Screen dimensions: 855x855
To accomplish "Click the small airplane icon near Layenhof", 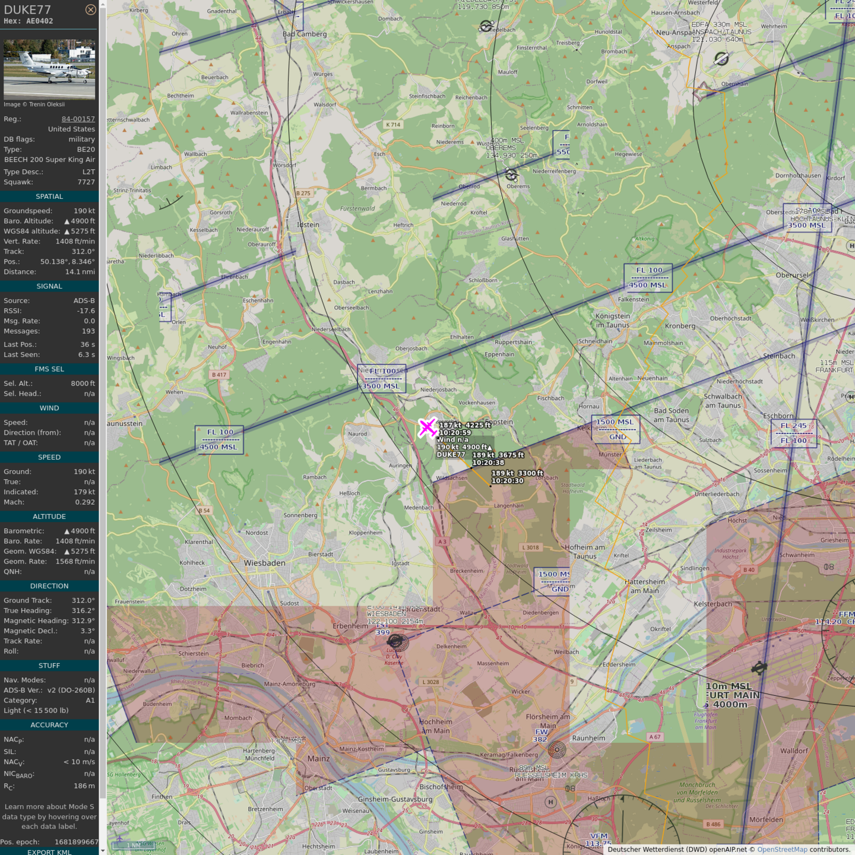I will [x=119, y=839].
